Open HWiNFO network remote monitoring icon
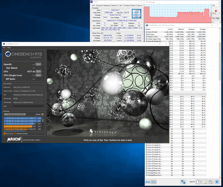 click(x=183, y=182)
